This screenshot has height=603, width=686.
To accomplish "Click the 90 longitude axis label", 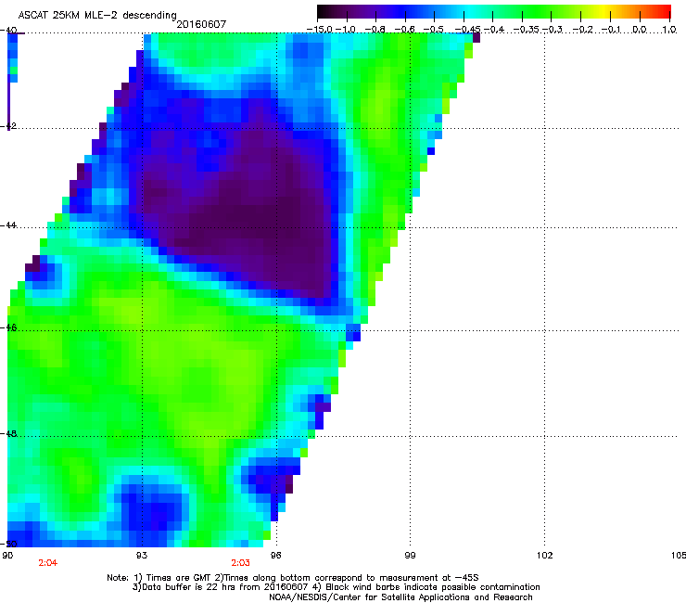I will click(x=7, y=556).
